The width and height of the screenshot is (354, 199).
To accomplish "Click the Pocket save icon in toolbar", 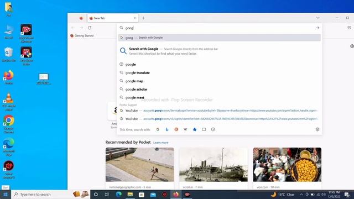I will coord(349,28).
